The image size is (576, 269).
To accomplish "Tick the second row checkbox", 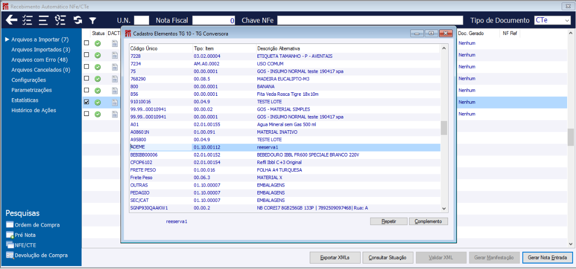I will click(x=86, y=55).
